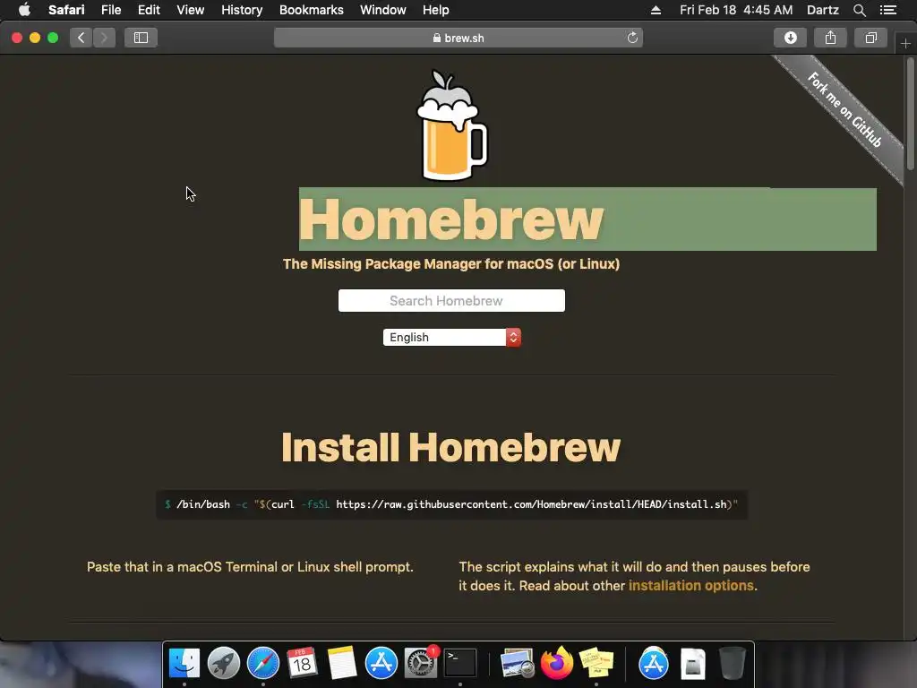Viewport: 917px width, 688px height.
Task: Click the page vertical scrollbar
Action: [911, 114]
